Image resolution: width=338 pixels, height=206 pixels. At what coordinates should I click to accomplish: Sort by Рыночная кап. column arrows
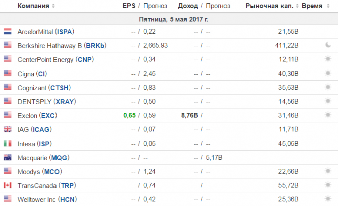click(297, 6)
